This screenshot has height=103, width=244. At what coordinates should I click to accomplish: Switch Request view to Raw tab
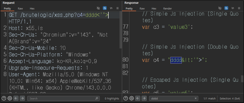click(20, 9)
